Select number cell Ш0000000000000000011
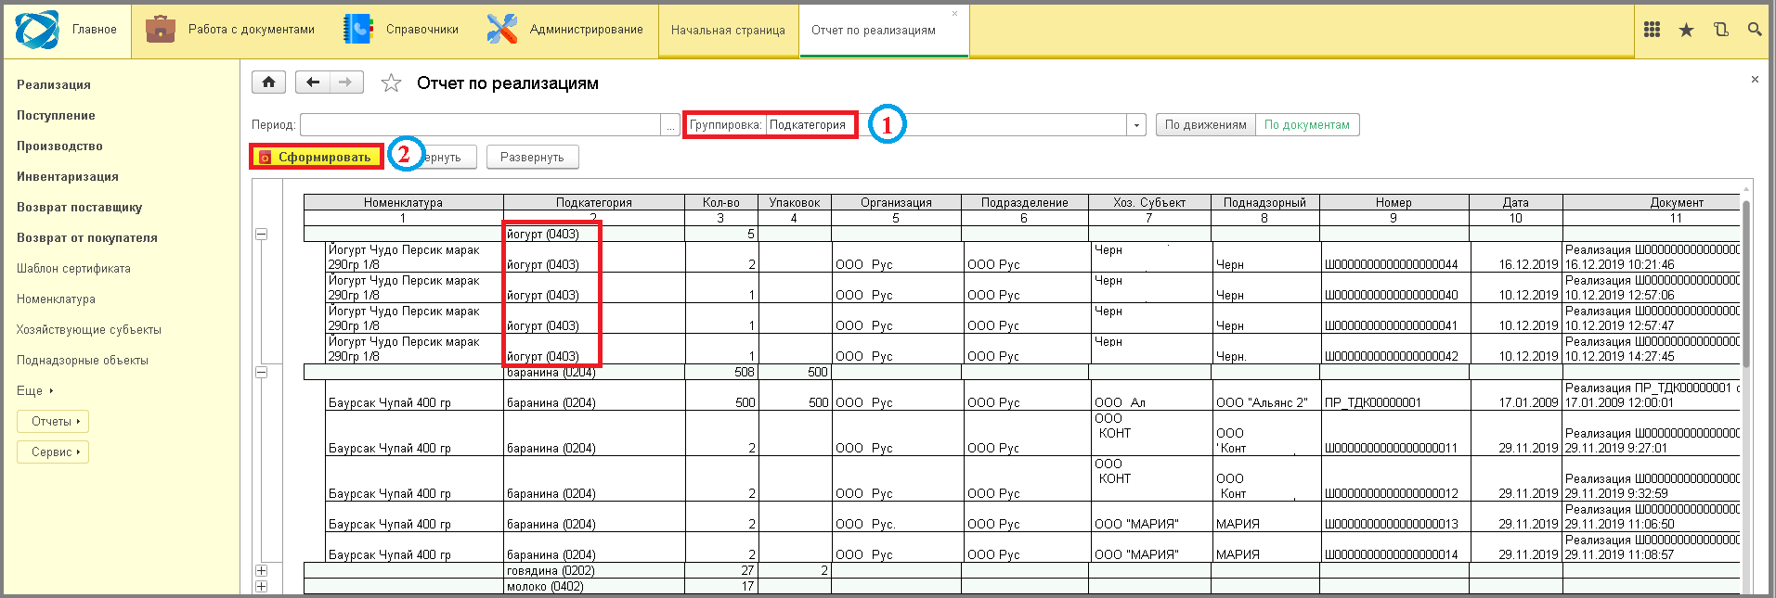 click(x=1394, y=433)
